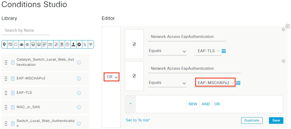
Task: Filter library by monitor endpoint icon
Action: pos(39,44)
